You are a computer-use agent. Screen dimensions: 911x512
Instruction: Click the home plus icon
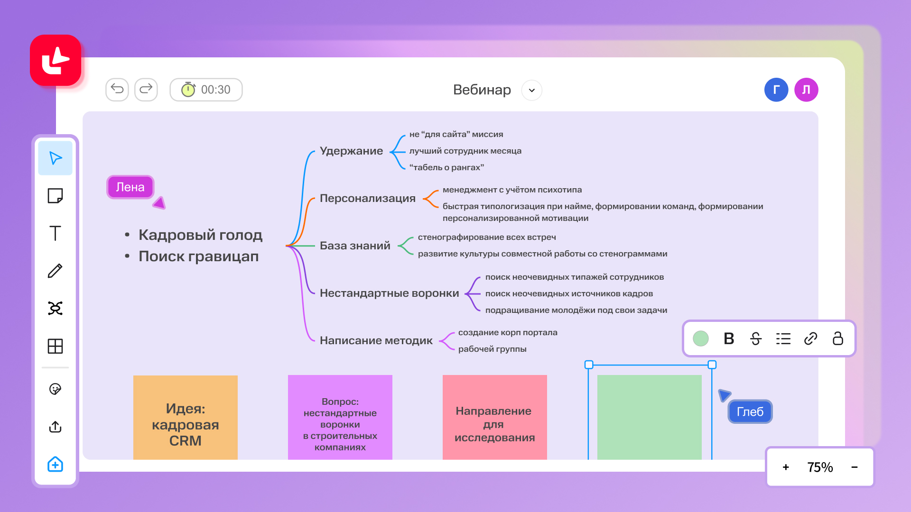coord(55,464)
